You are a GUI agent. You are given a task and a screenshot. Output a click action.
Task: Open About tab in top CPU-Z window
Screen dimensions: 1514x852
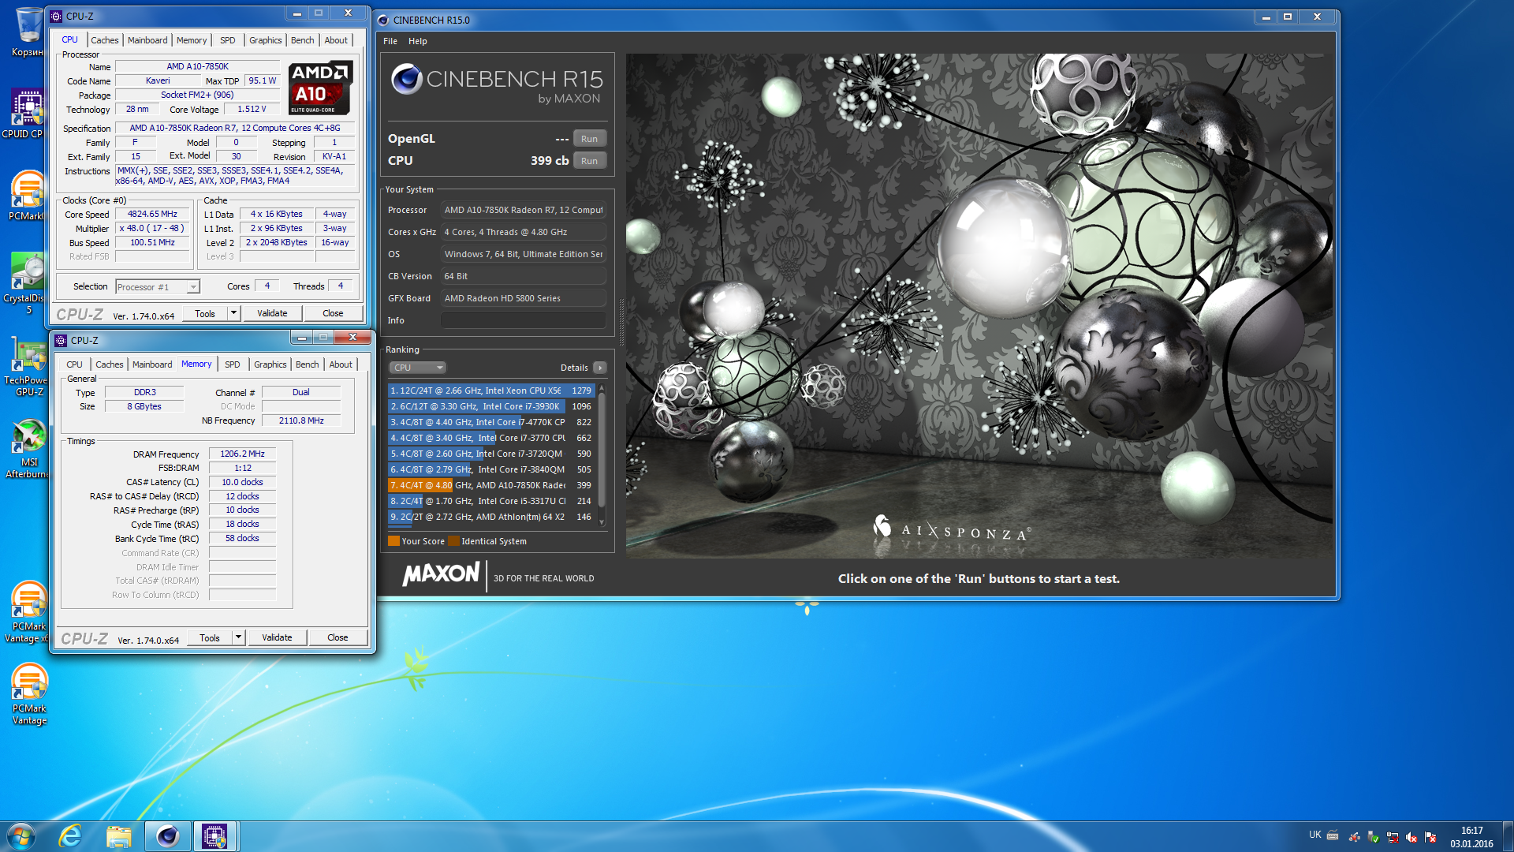tap(336, 40)
